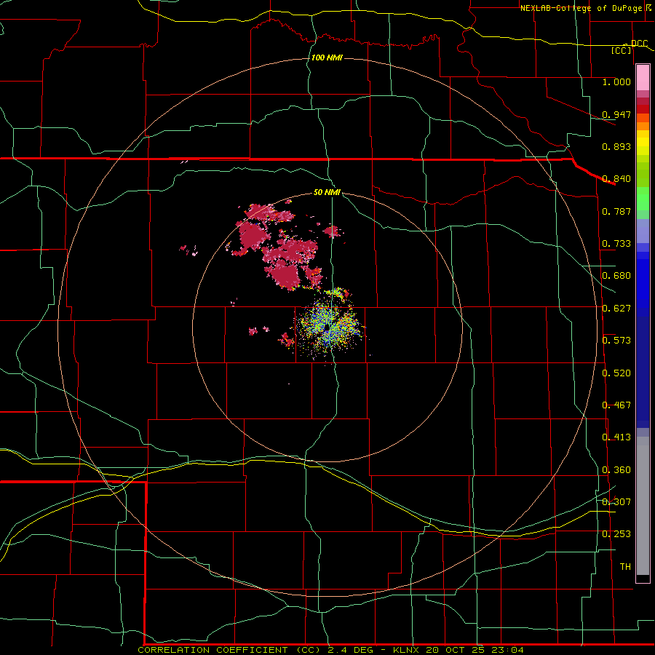Select the 0.733 legend value
Screen dimensions: 655x655
tap(616, 244)
